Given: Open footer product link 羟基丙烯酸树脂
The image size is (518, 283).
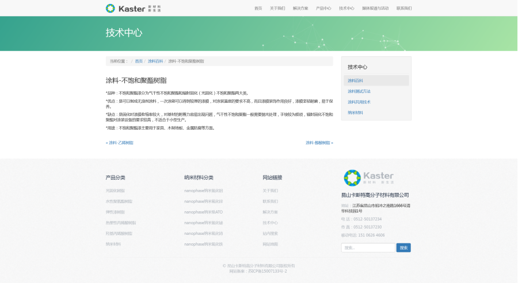Looking at the screenshot, I should click(119, 234).
